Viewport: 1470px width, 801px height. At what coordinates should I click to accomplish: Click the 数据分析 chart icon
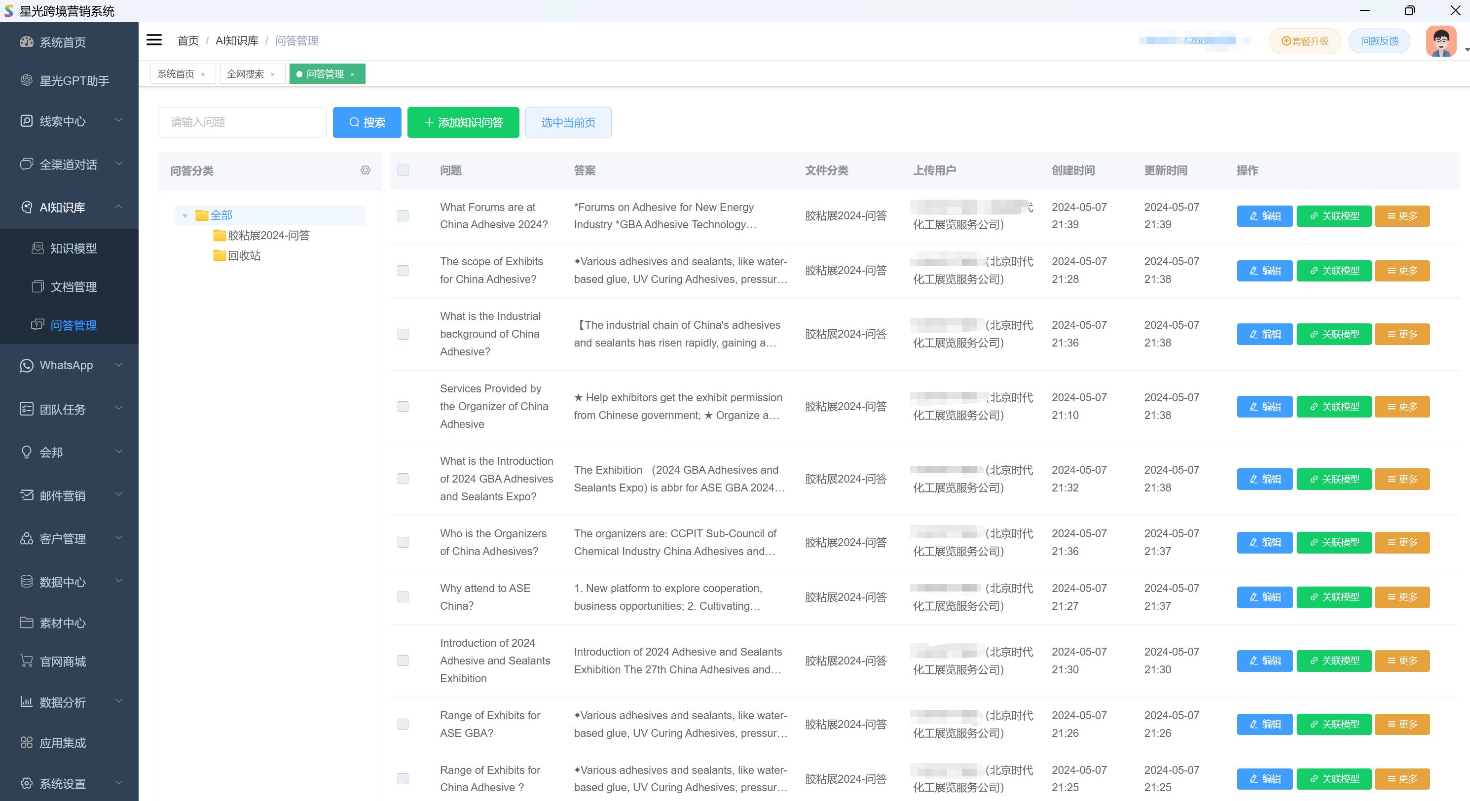26,702
